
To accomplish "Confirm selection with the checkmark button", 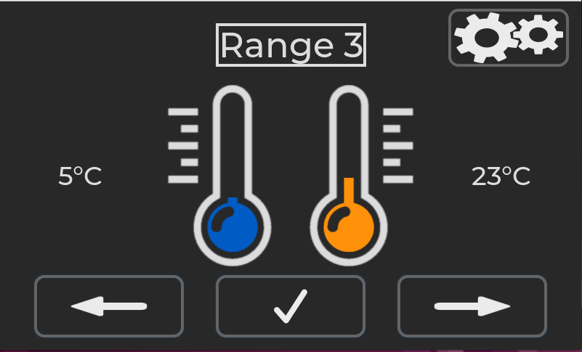I will (x=291, y=306).
